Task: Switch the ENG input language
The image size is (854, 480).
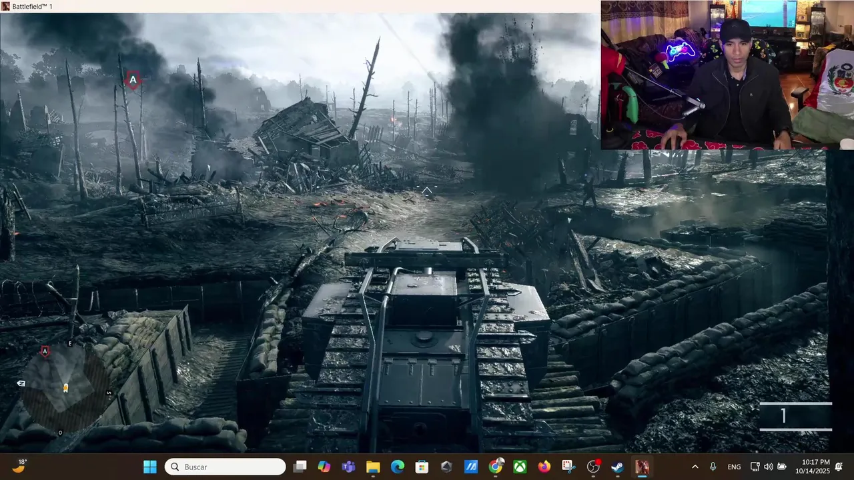Action: click(734, 467)
